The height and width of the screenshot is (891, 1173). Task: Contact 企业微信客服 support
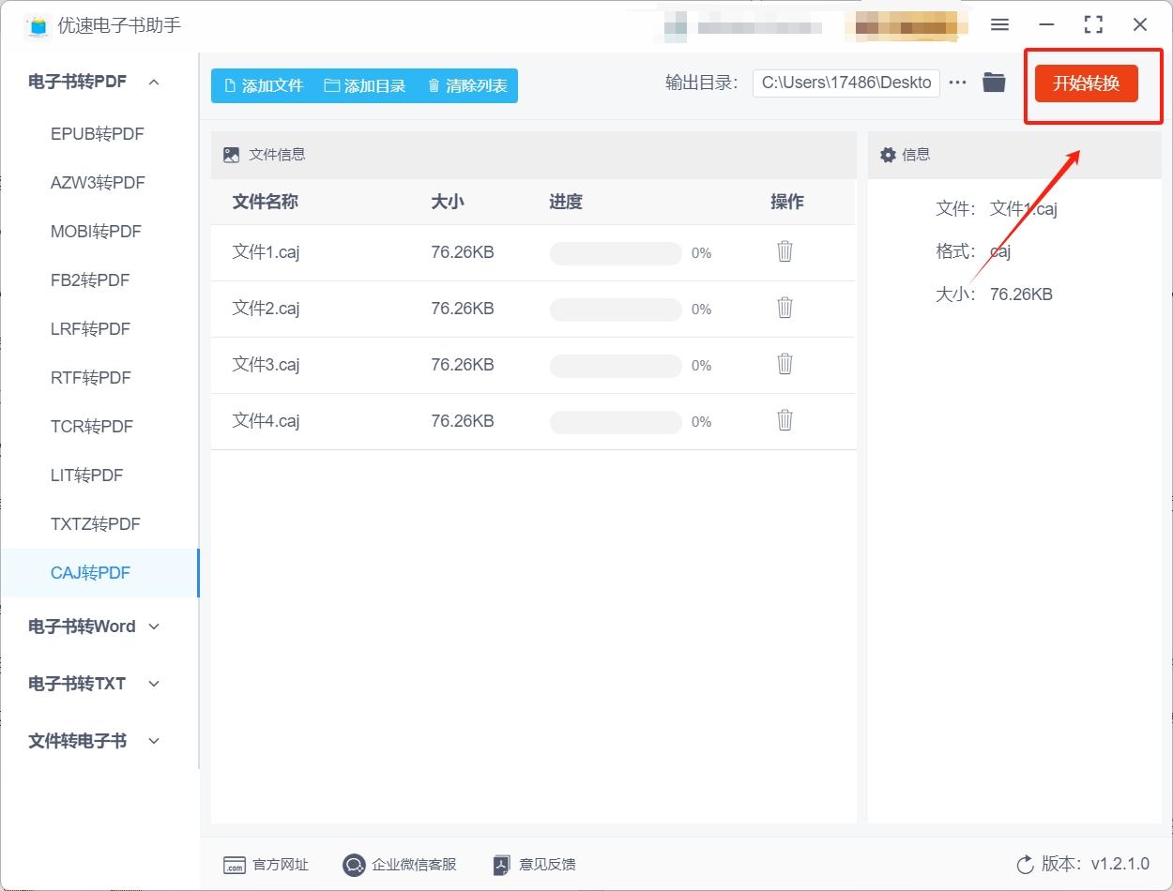[400, 865]
